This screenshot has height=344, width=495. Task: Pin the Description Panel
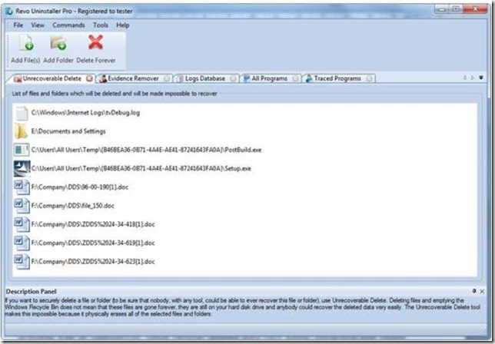(x=473, y=293)
